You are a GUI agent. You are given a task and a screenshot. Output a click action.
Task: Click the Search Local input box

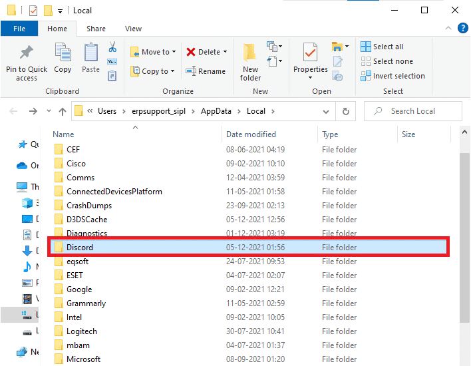coord(412,111)
